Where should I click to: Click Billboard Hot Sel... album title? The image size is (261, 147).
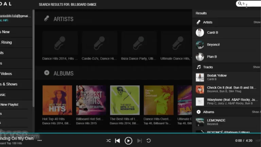[90, 119]
